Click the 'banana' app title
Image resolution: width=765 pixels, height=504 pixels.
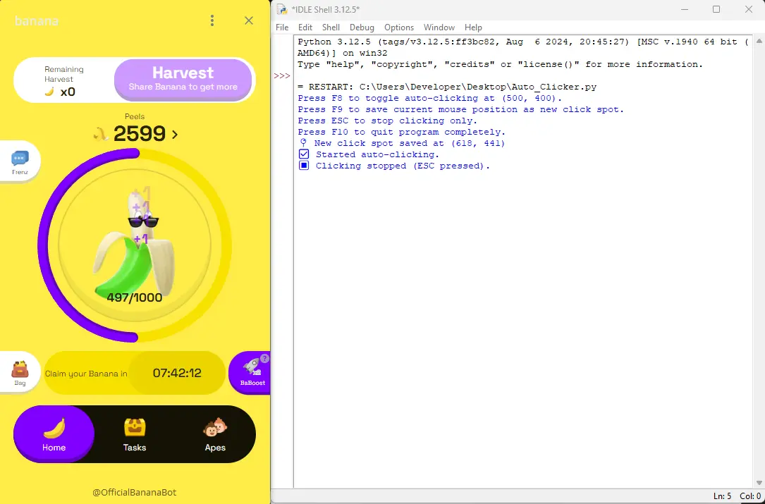(x=37, y=21)
